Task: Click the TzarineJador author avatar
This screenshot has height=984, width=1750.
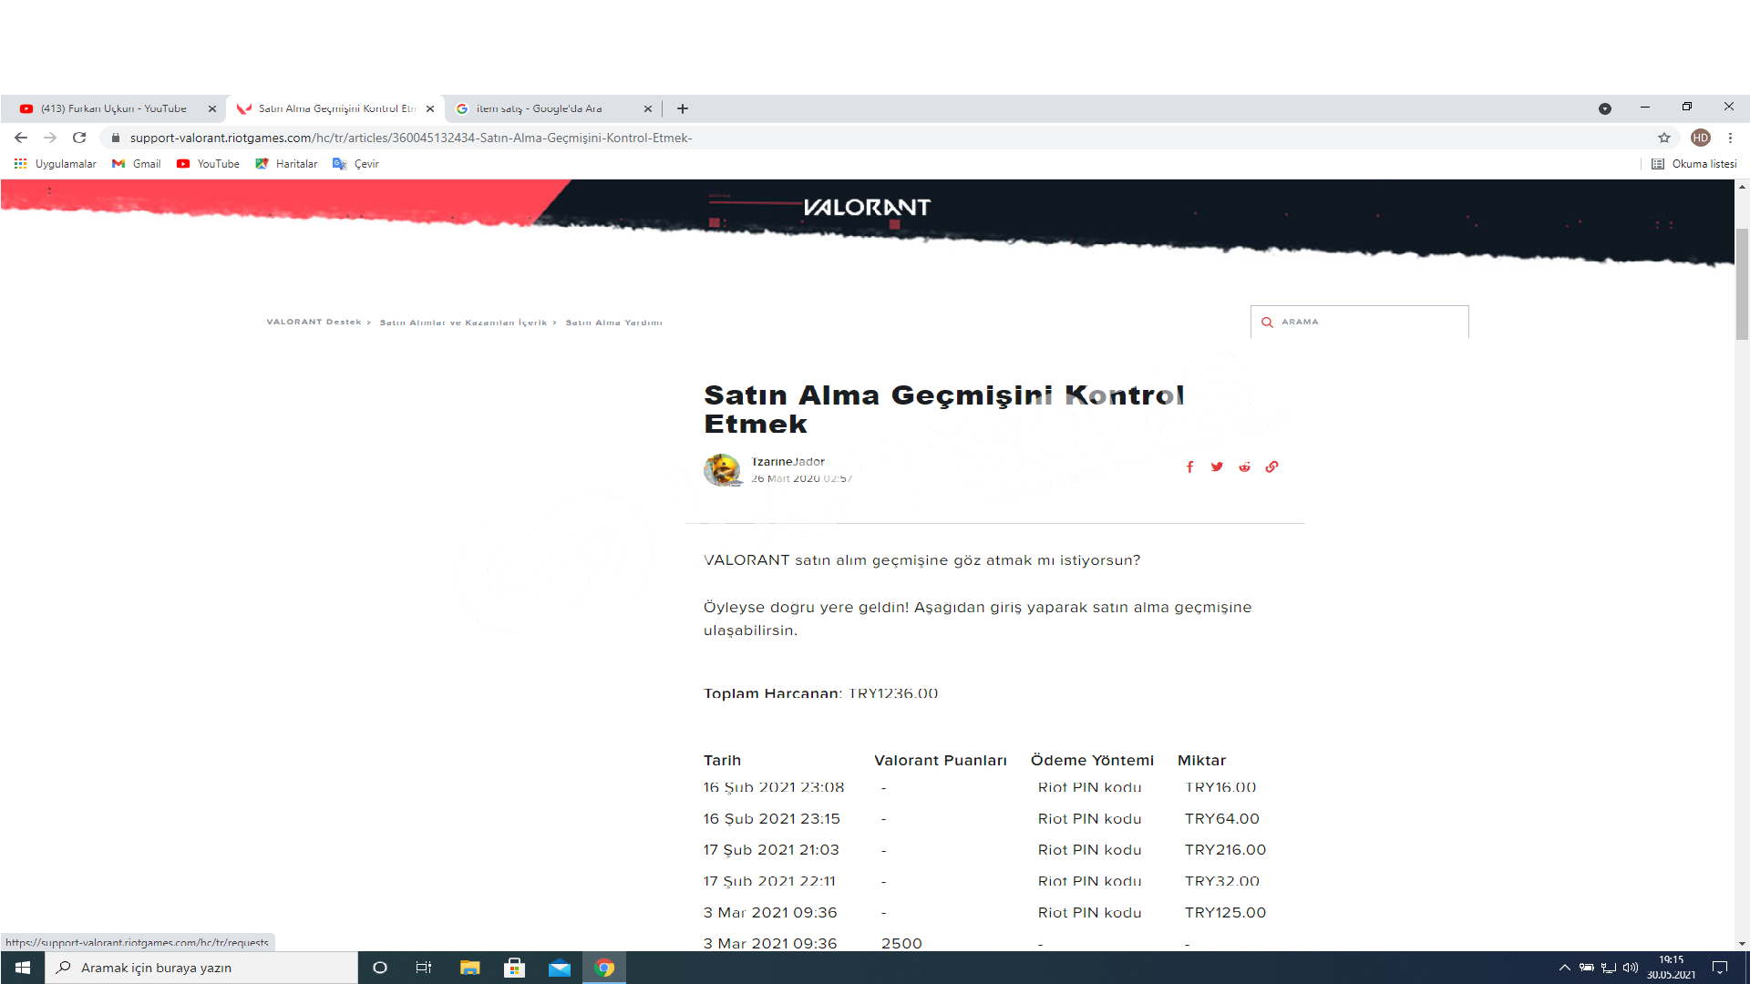Action: 722,470
